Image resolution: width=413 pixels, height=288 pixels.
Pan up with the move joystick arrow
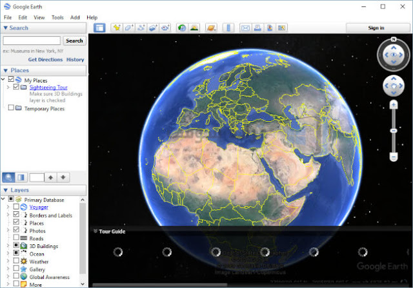(393, 79)
